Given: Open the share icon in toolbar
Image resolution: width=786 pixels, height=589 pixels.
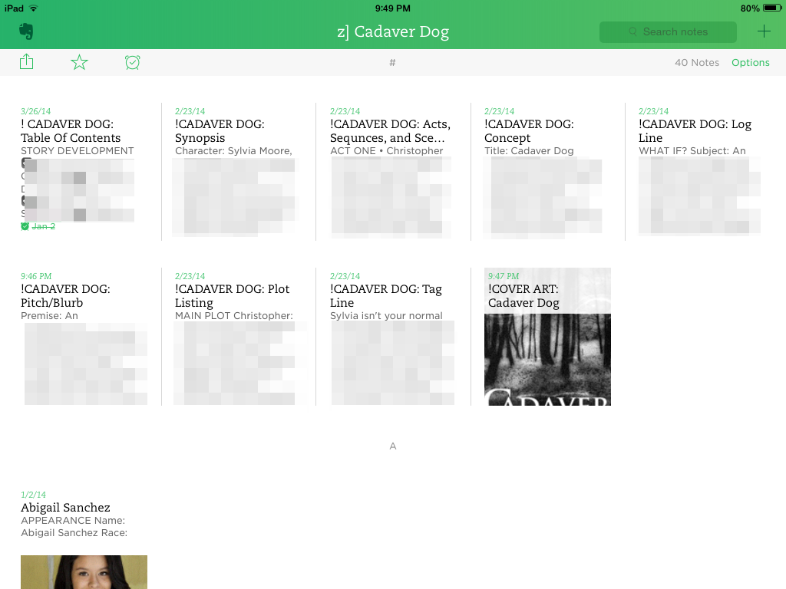Looking at the screenshot, I should [x=27, y=62].
